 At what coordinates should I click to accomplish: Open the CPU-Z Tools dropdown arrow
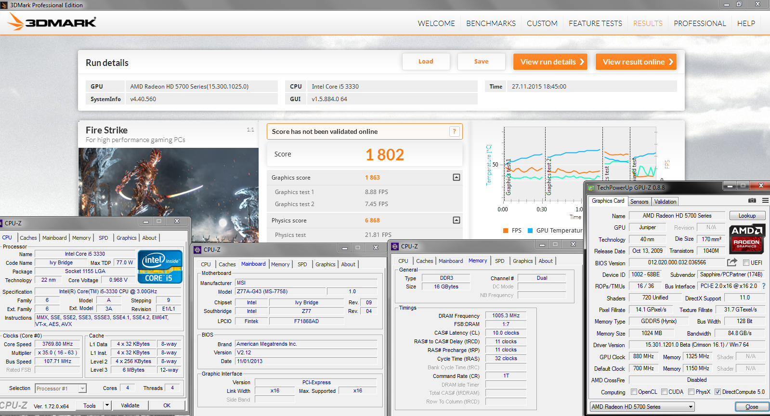tap(107, 405)
